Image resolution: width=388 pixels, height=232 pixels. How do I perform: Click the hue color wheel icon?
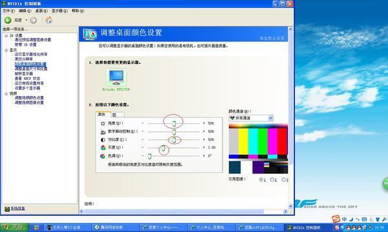pyautogui.click(x=102, y=156)
